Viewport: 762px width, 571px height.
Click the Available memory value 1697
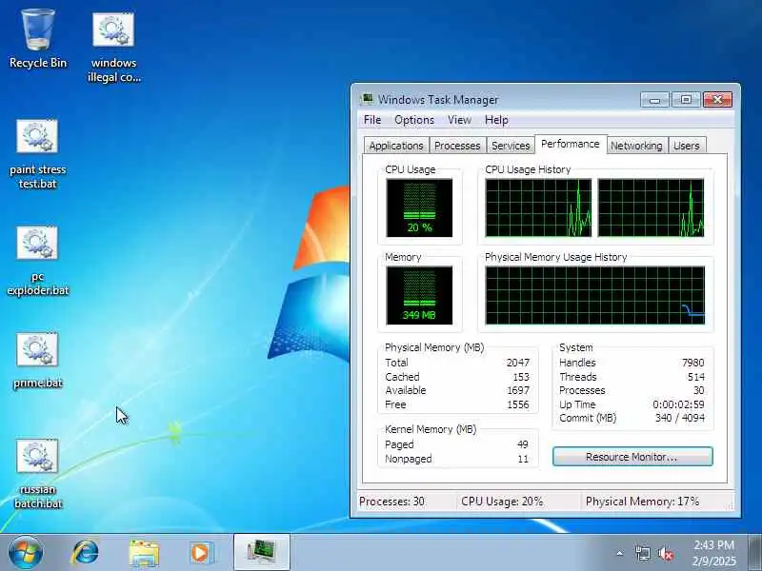tap(518, 390)
